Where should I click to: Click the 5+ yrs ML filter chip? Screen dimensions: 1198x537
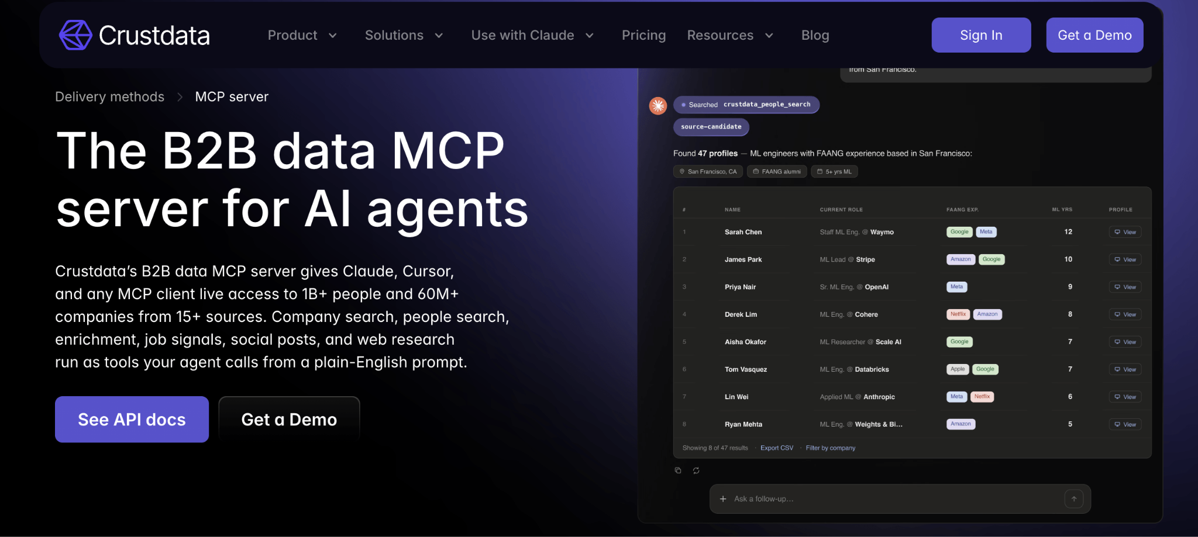point(834,171)
